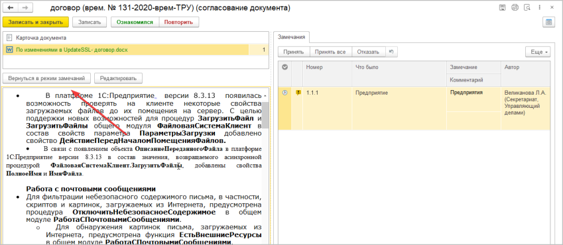Click the Word file icon of UpdateSSL document

10,50
